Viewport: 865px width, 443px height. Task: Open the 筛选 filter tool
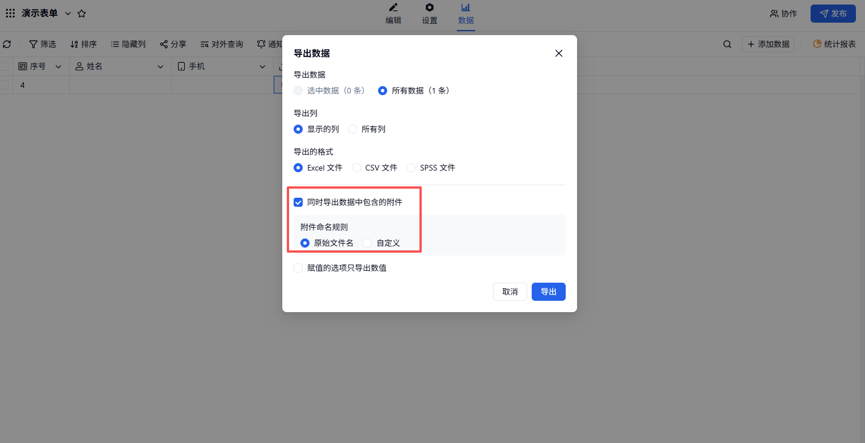tap(43, 44)
